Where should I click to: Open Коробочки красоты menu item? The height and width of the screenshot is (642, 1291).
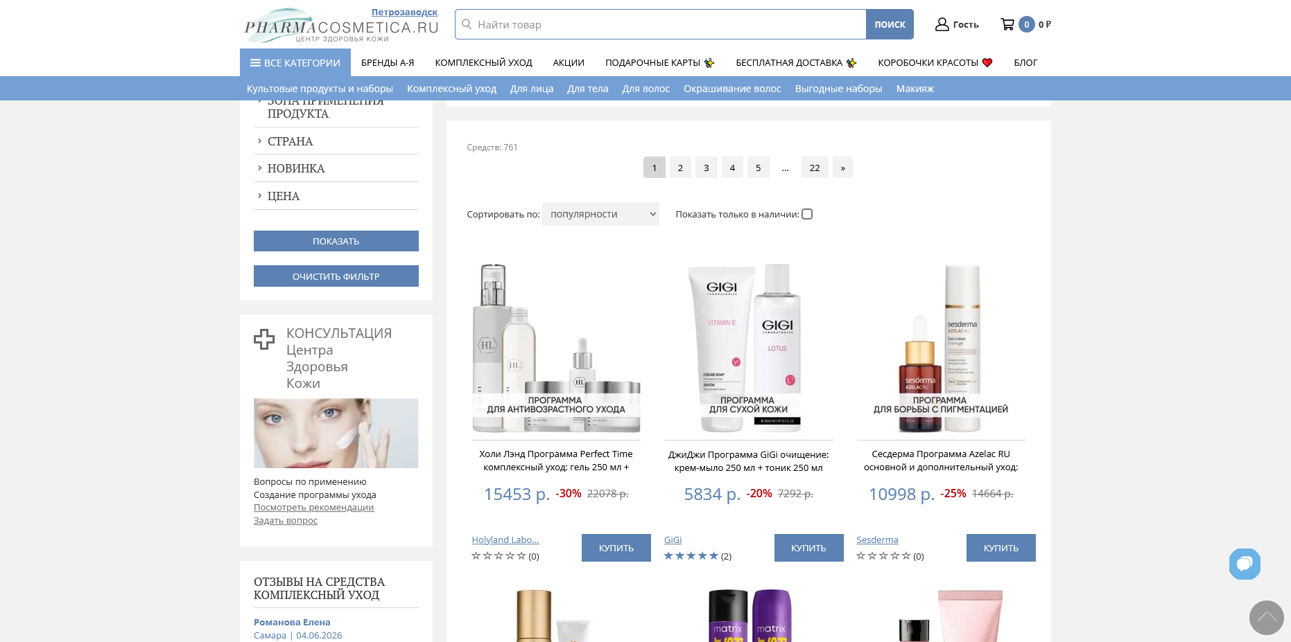pos(935,62)
